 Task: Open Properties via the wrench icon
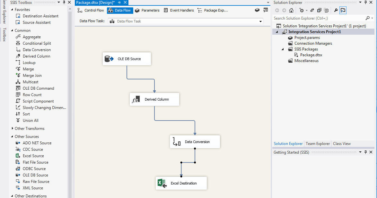pyautogui.click(x=336, y=10)
